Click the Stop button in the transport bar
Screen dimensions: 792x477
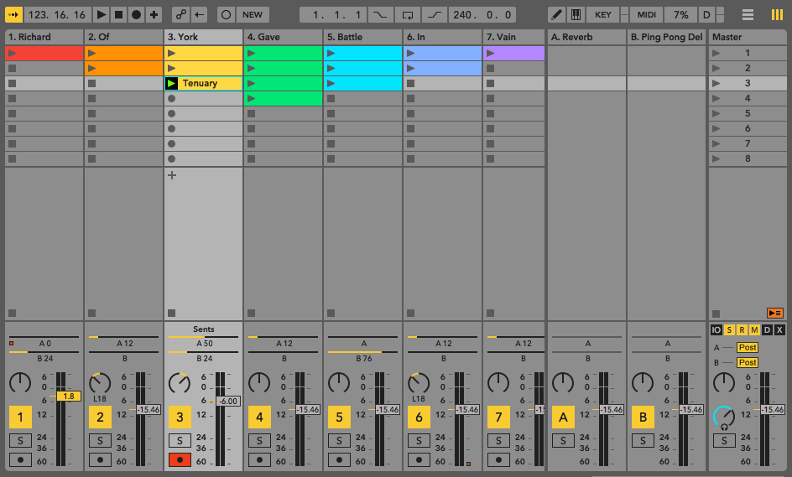coord(118,14)
